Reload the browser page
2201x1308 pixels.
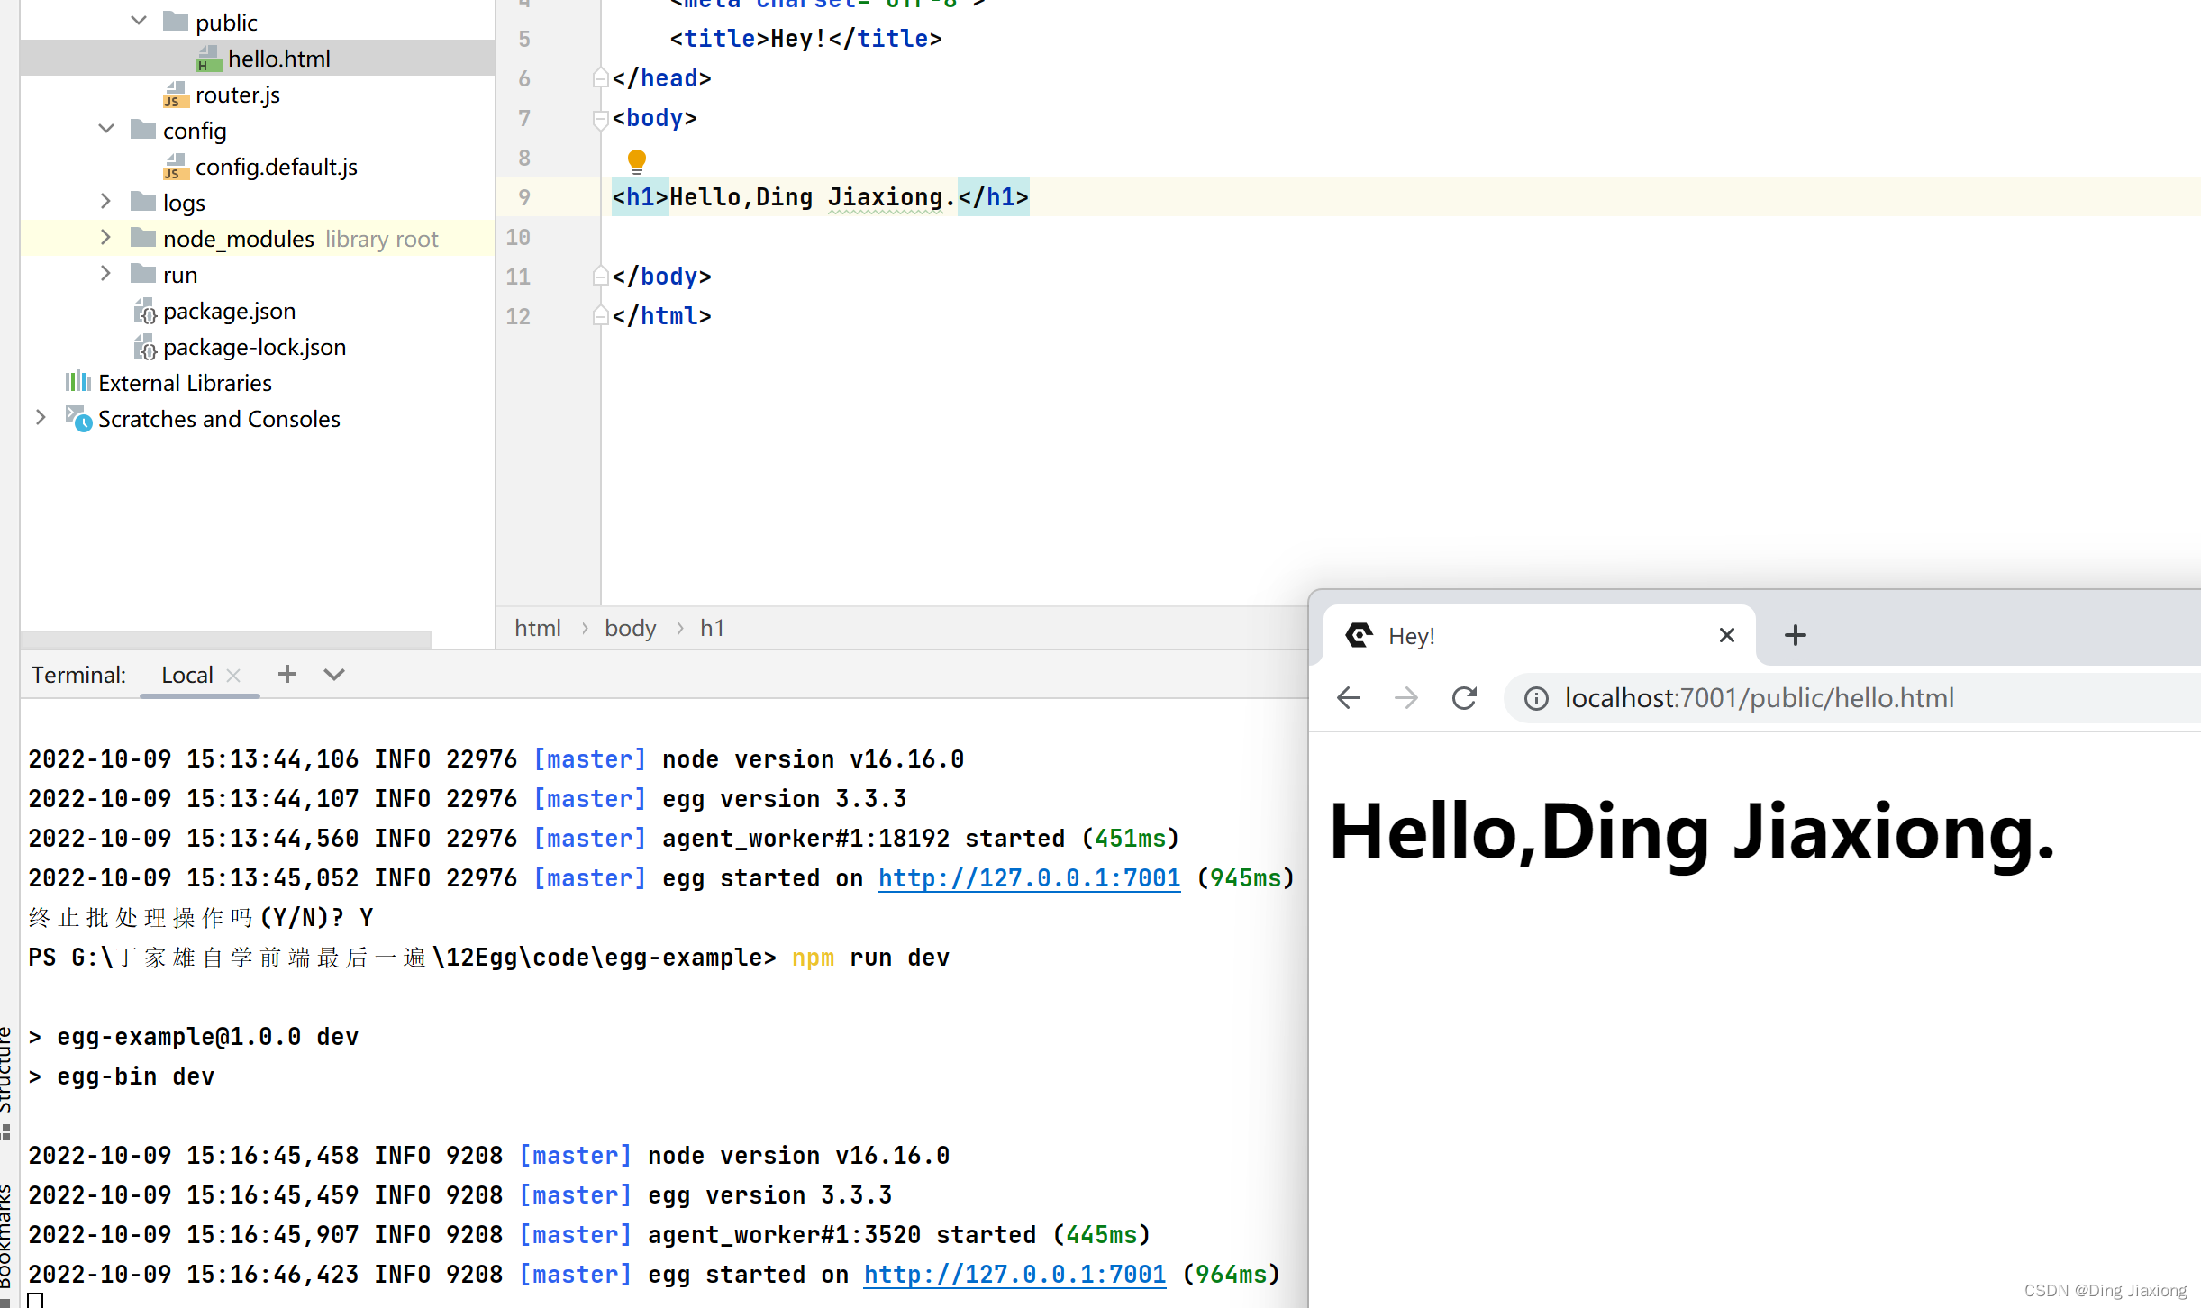point(1464,698)
